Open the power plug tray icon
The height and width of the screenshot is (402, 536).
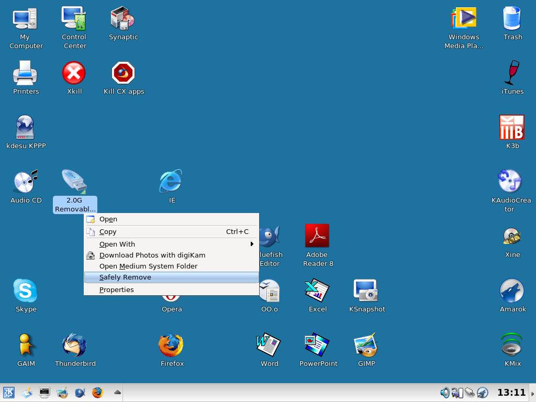(x=457, y=393)
